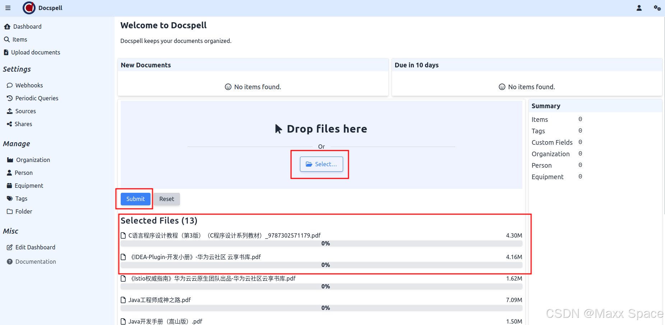Click the Dashboard home icon
This screenshot has width=665, height=325.
click(7, 27)
